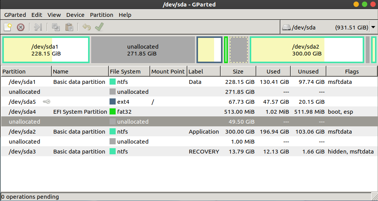Select the /dev/sda4 partition row
This screenshot has width=378, height=201.
(189, 111)
